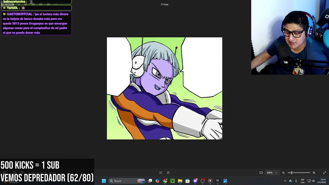This screenshot has width=329, height=185.
Task: Open File Explorer from the taskbar
Action: point(180,181)
